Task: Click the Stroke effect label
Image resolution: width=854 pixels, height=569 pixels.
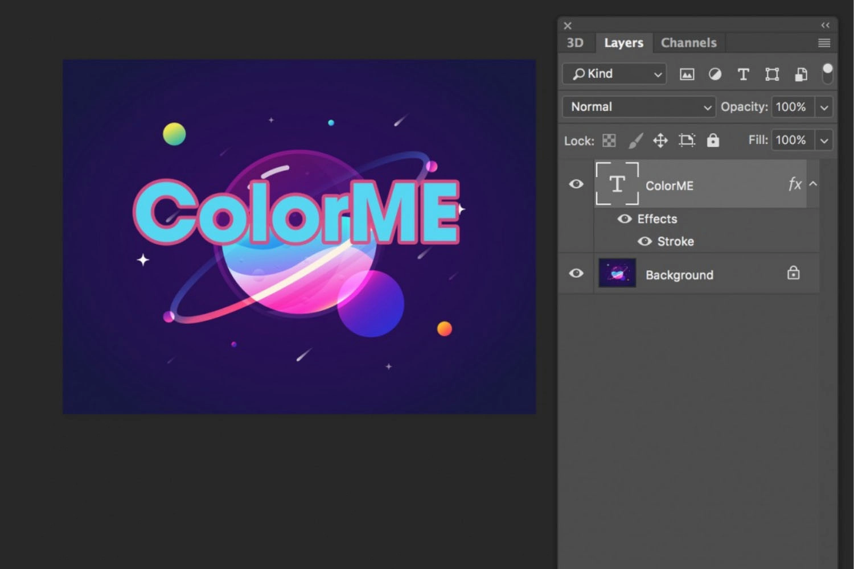Action: 675,241
